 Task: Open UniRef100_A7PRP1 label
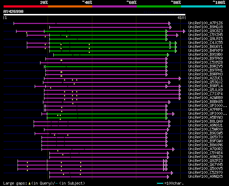coord(205,110)
